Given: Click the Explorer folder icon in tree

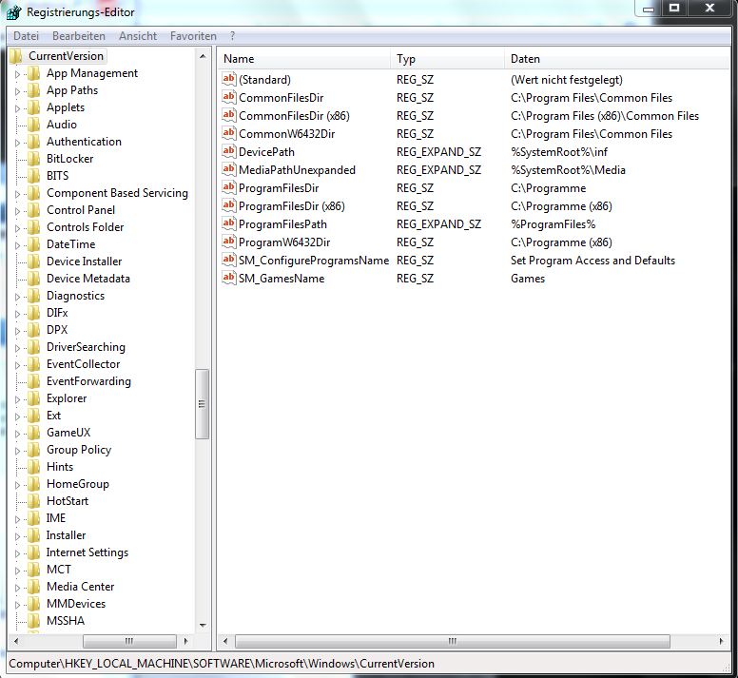Looking at the screenshot, I should point(34,398).
